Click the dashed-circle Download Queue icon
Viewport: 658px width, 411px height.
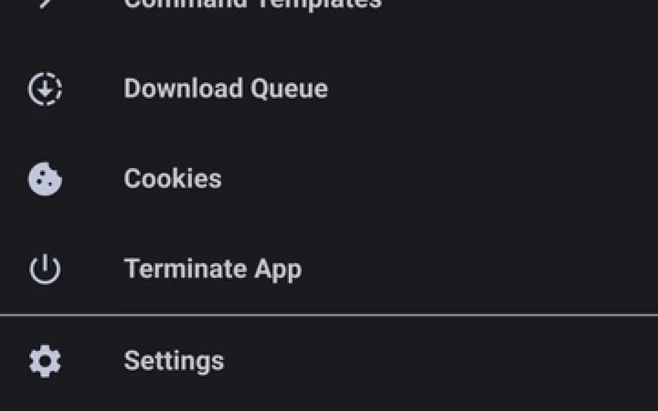(x=45, y=89)
